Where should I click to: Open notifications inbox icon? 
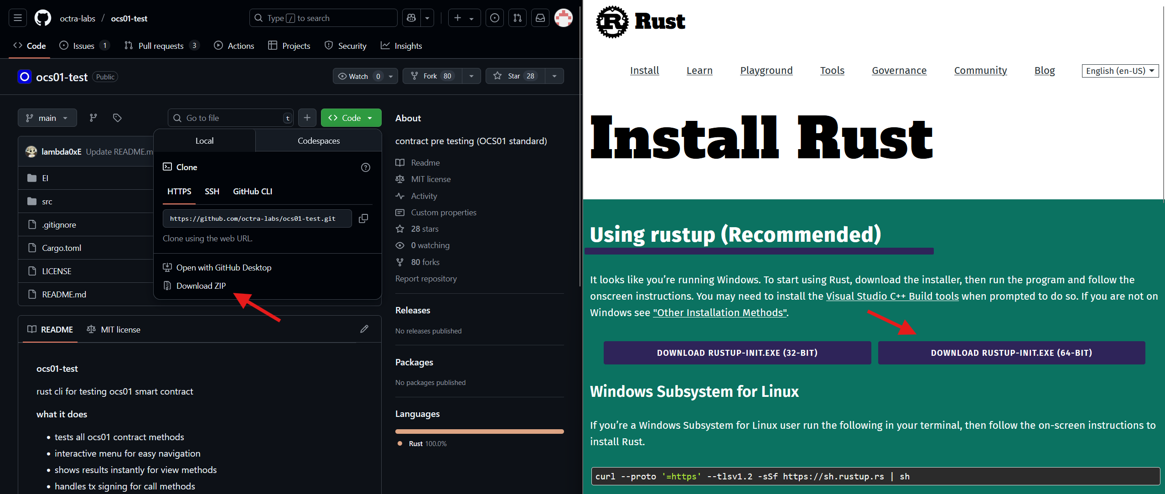tap(540, 18)
